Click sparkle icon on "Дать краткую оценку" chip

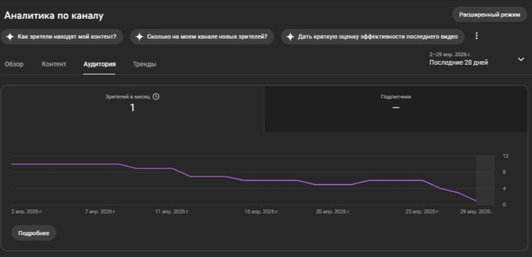[290, 37]
